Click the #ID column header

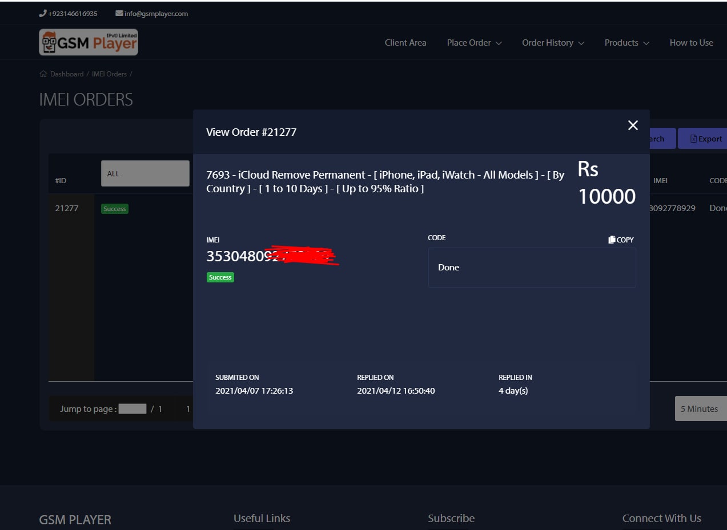coord(61,180)
